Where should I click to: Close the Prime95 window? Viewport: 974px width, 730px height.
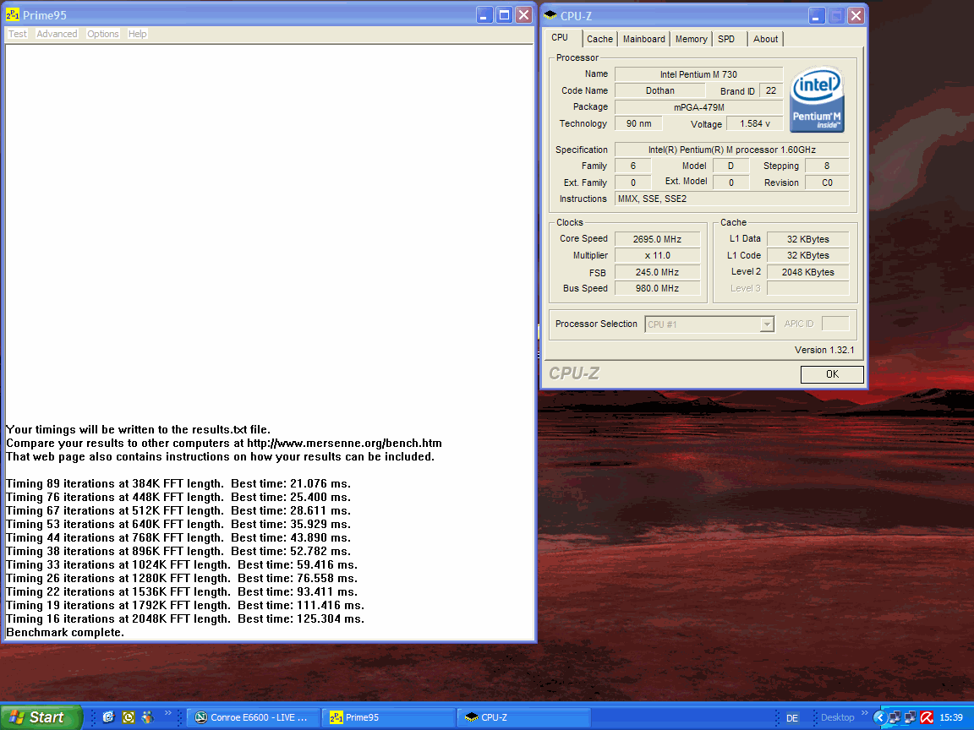[524, 15]
